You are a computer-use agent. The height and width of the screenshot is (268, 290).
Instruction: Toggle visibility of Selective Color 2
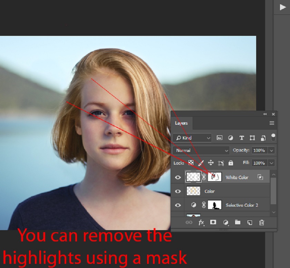178,205
